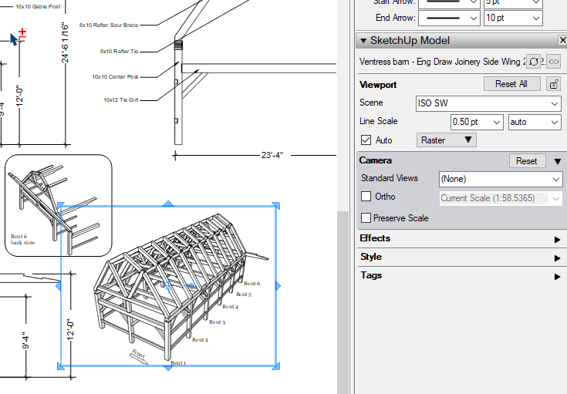The width and height of the screenshot is (567, 394).
Task: Enable the Preserve Scale checkbox
Action: (366, 217)
